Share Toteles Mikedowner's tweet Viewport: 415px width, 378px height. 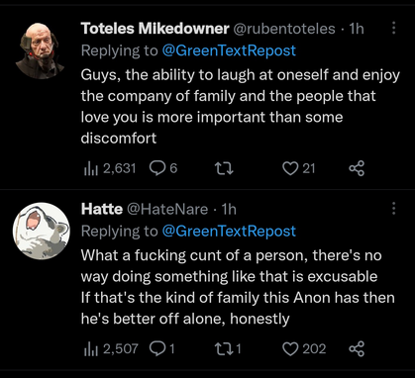357,168
